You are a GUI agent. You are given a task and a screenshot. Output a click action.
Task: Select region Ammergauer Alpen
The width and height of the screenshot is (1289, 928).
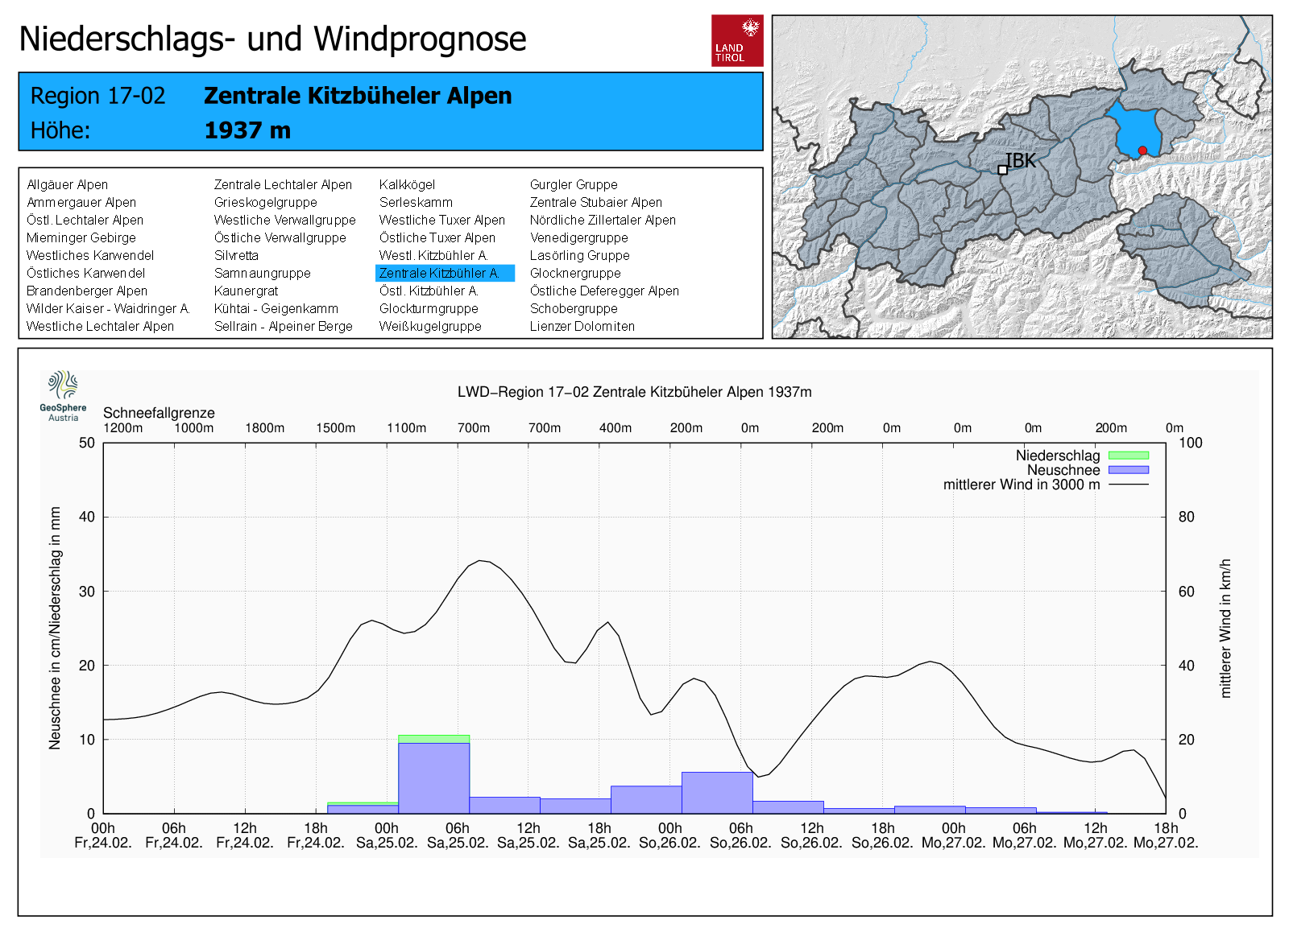81,203
